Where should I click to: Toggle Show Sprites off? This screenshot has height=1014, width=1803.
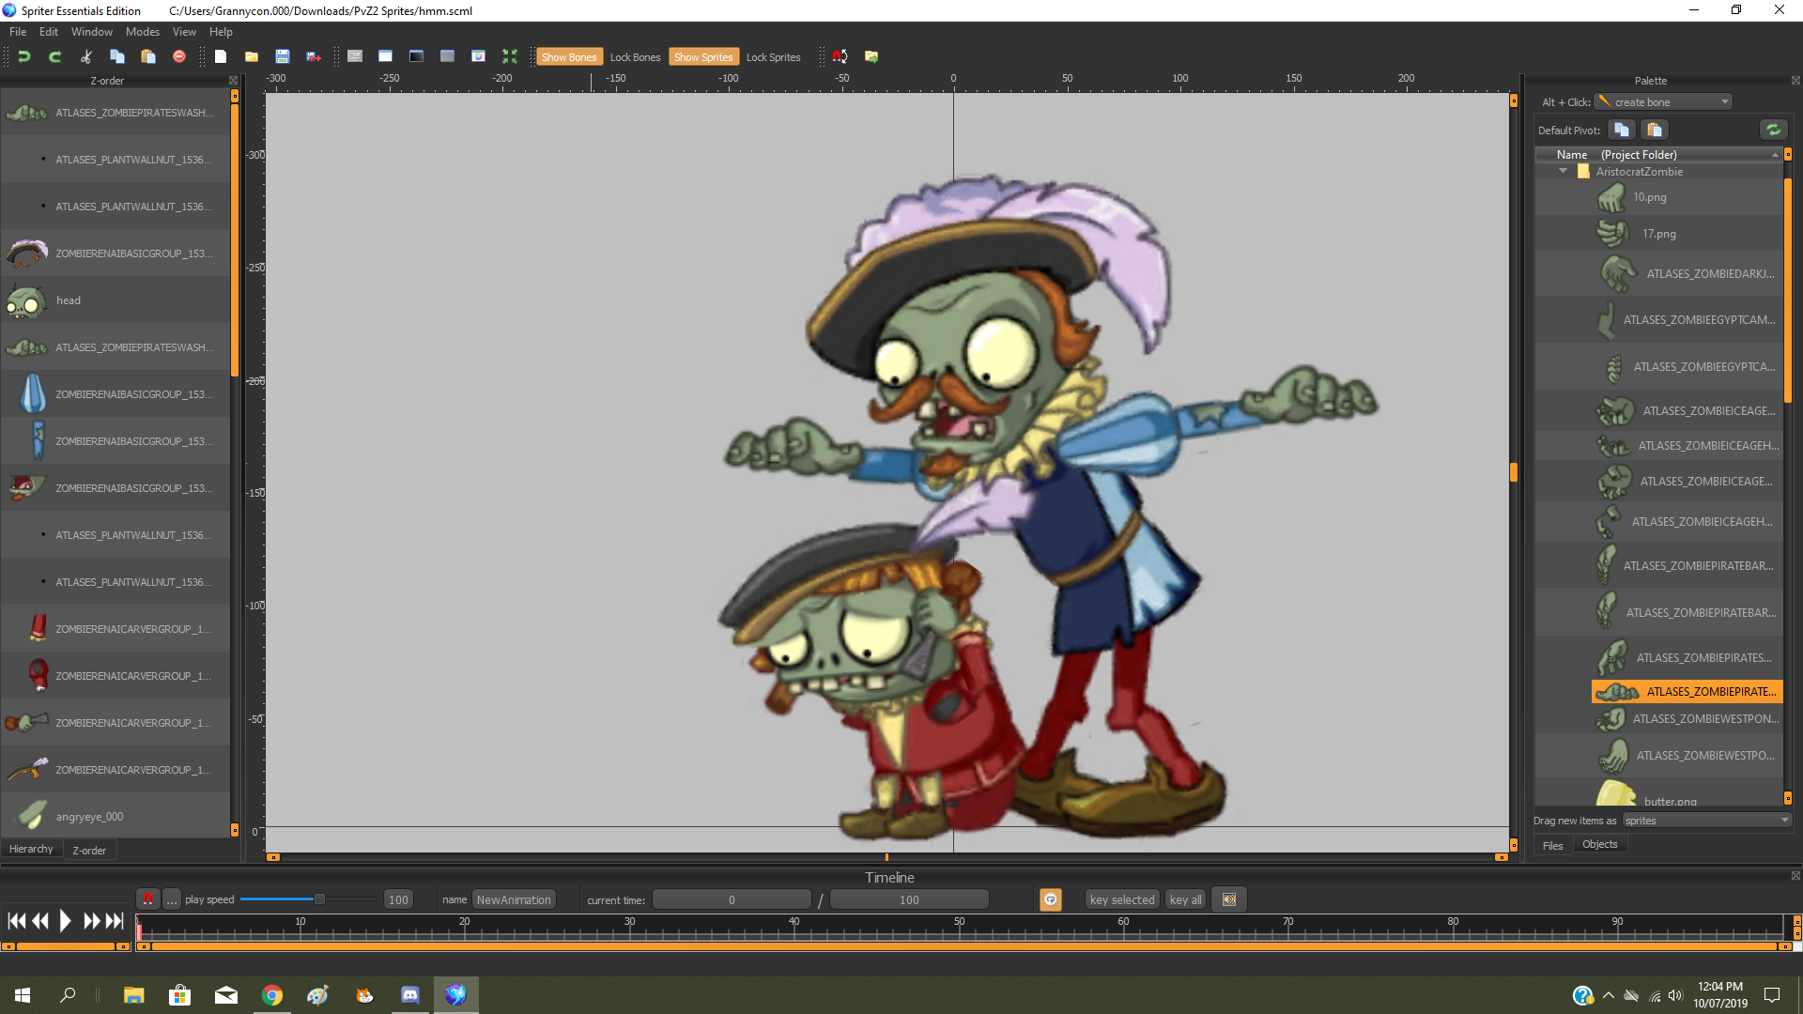[x=703, y=57]
